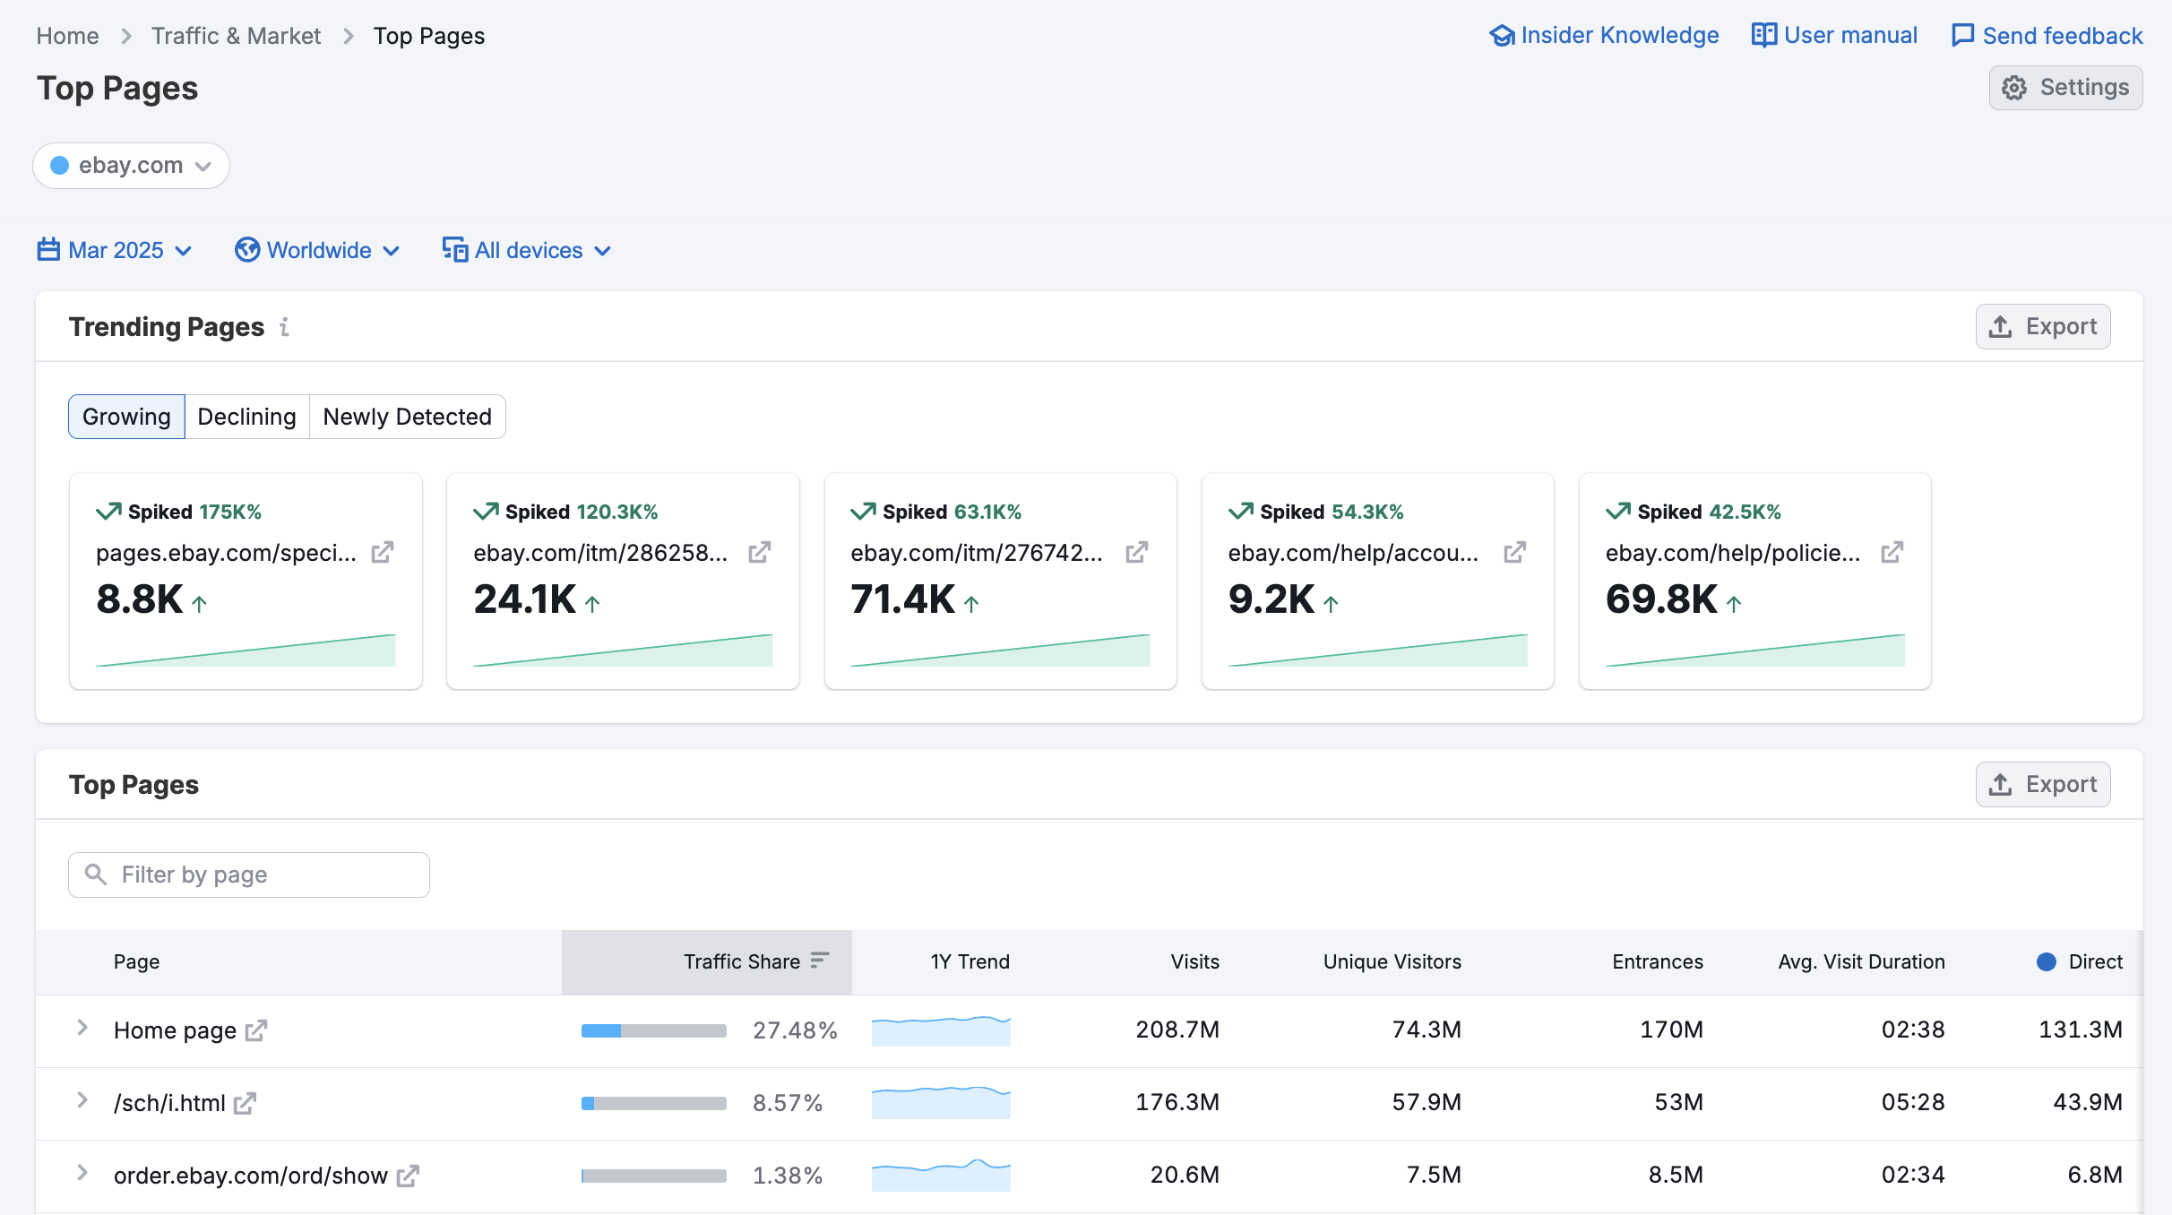2172x1215 pixels.
Task: Click the Filter by page input
Action: coord(249,875)
